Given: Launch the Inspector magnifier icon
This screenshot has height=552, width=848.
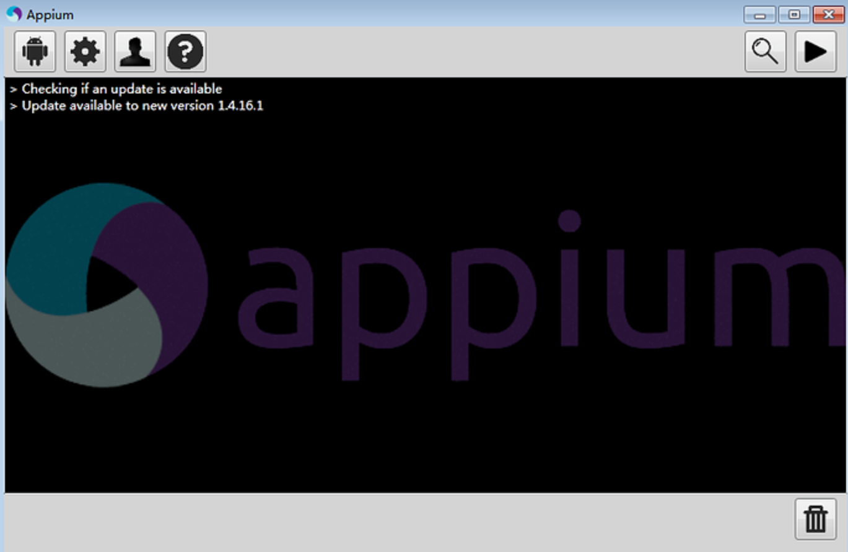Looking at the screenshot, I should click(765, 51).
